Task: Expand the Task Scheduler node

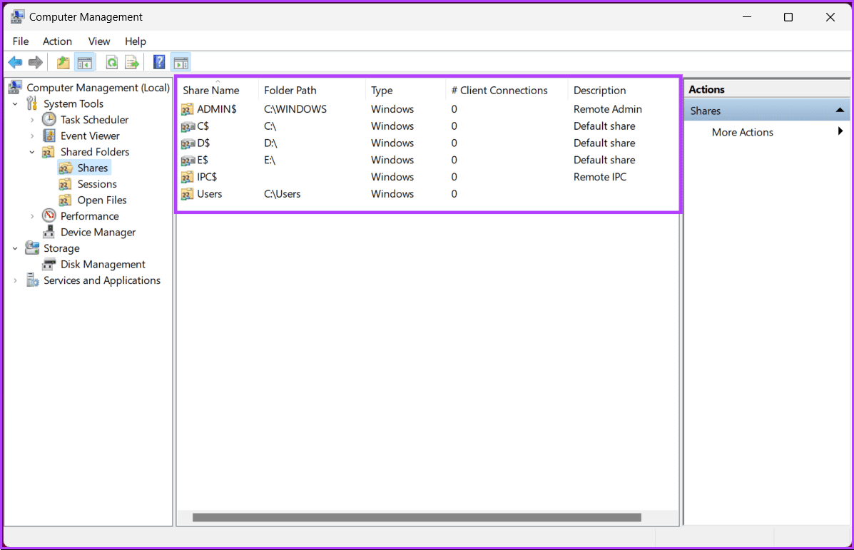Action: [x=32, y=120]
